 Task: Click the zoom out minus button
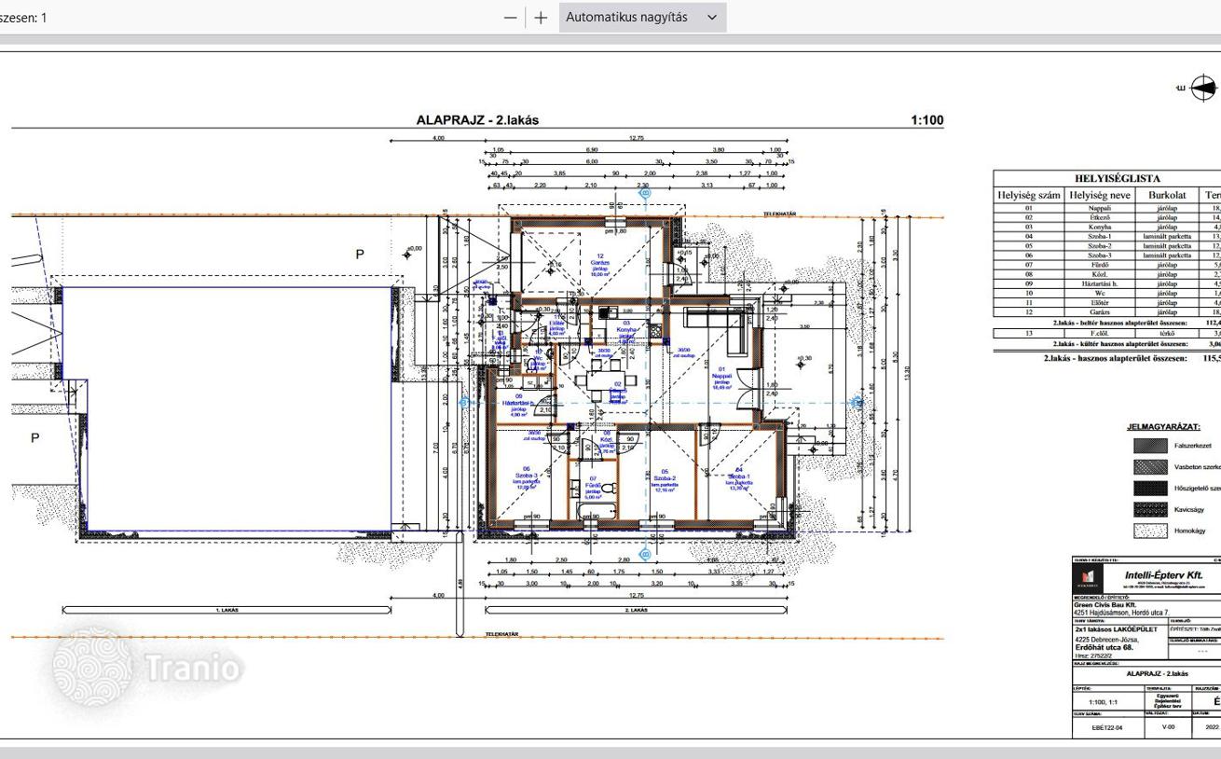pos(510,18)
